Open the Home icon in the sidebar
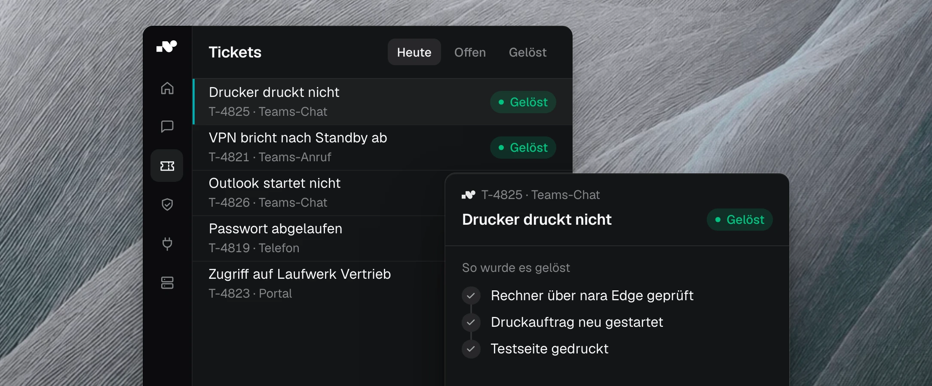 [x=167, y=88]
